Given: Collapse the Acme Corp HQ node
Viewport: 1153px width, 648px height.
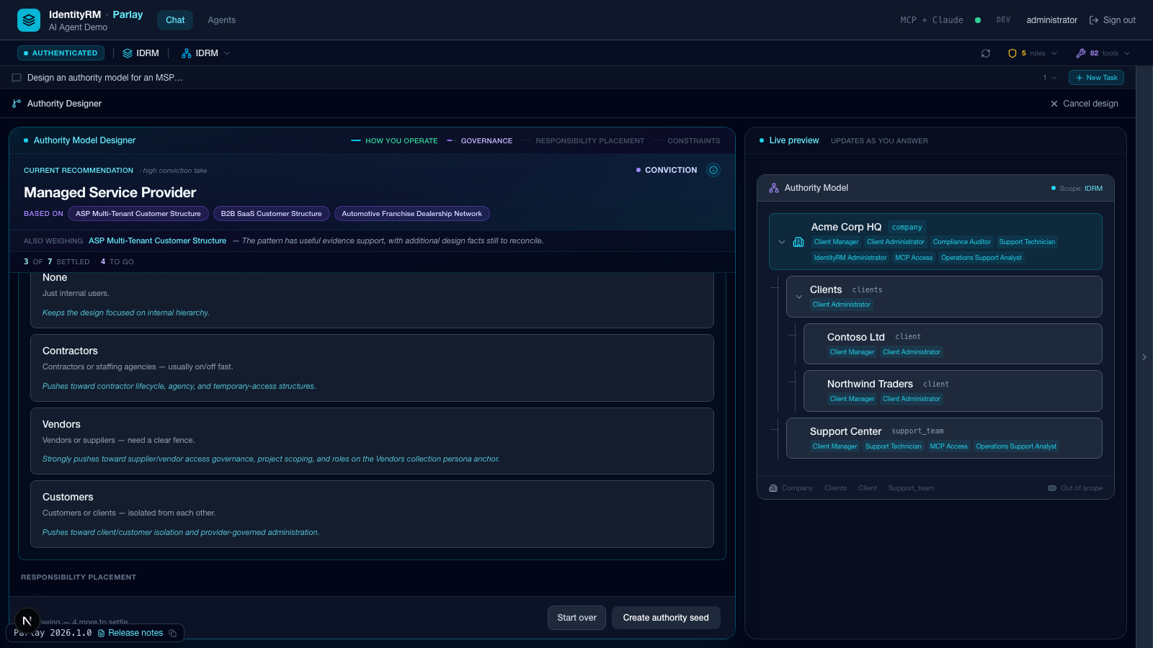Looking at the screenshot, I should tap(782, 242).
